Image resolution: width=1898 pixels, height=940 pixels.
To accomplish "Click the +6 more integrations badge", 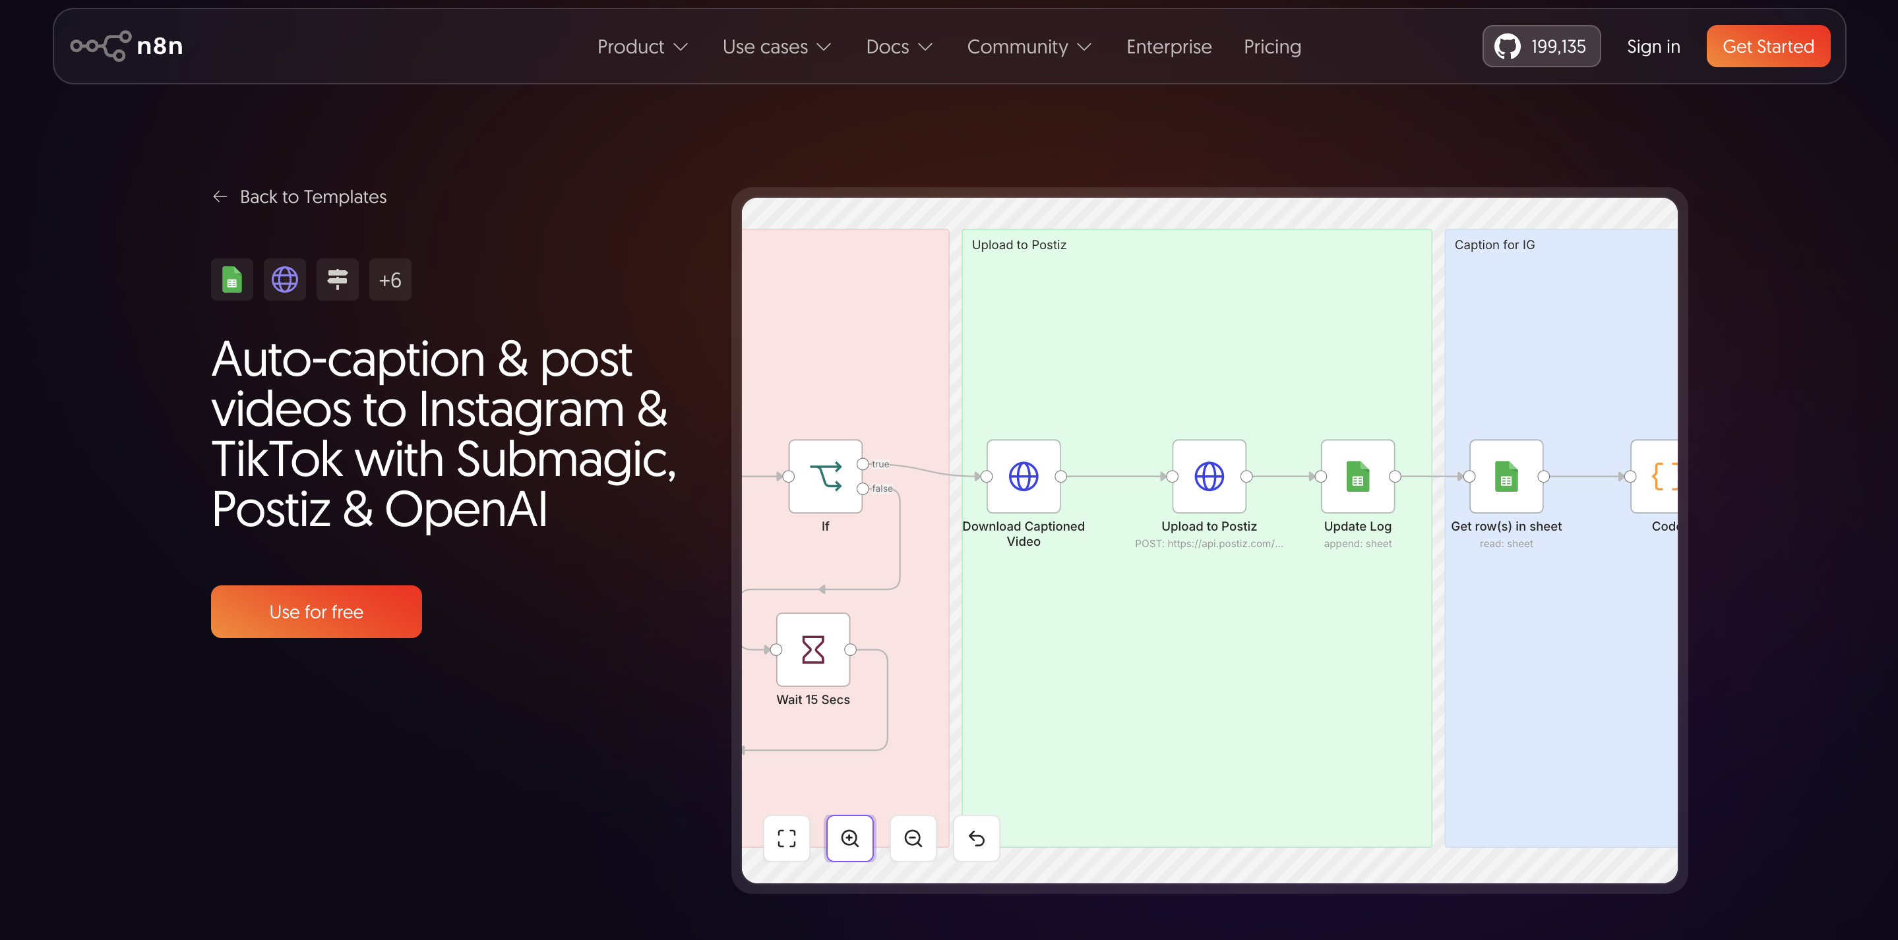I will (x=390, y=279).
